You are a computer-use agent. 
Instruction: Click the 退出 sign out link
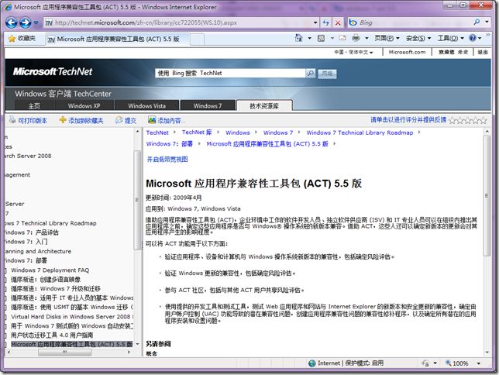[x=483, y=52]
